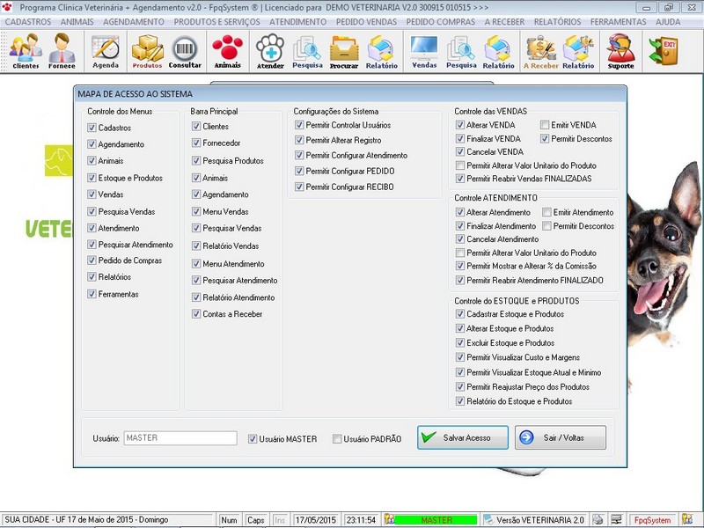The image size is (704, 528).
Task: Enable Permitir Alterar Valor Unitario under VENDAS
Action: click(460, 165)
